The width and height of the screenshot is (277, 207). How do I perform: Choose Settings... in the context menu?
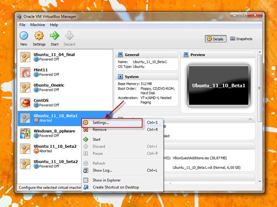click(x=122, y=123)
